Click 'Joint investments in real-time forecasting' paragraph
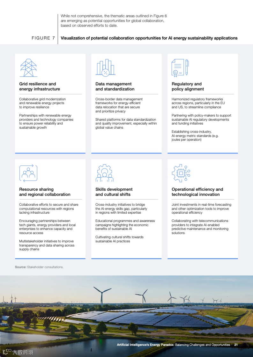253x357 pixels. tap(201, 209)
